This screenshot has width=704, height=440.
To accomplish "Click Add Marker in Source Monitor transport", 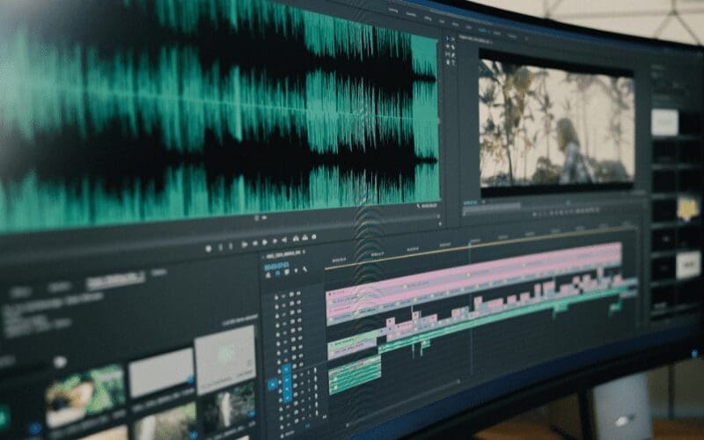I will pyautogui.click(x=209, y=248).
